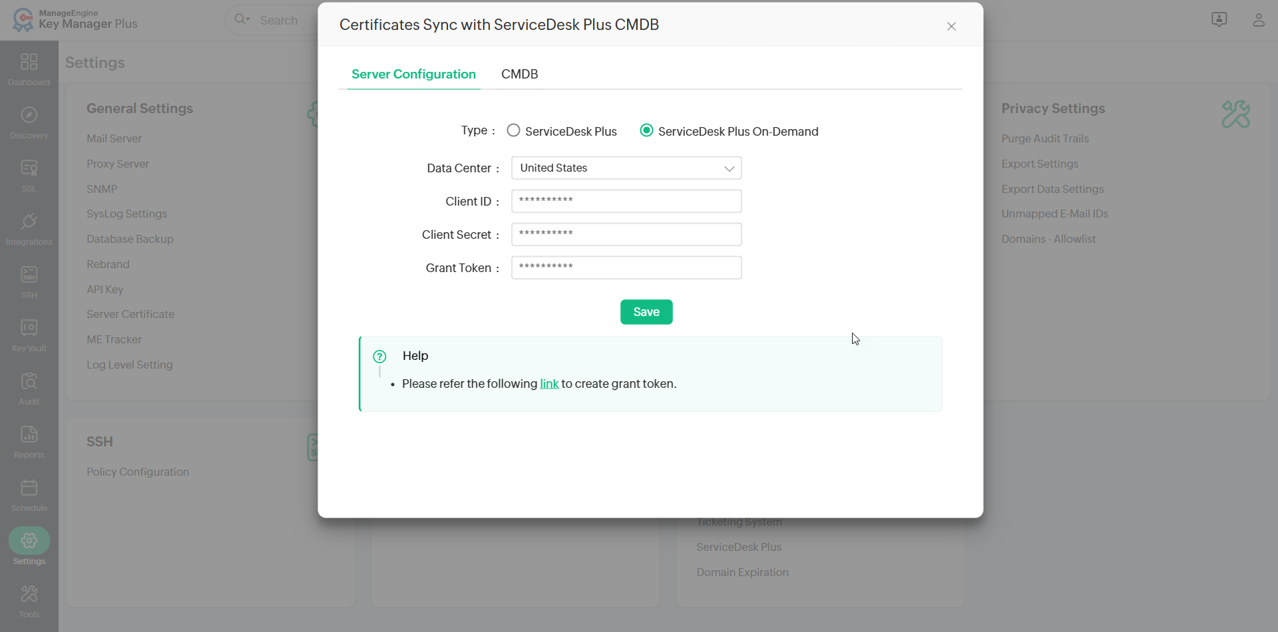Expand the Data Center dropdown
The width and height of the screenshot is (1278, 632).
pos(626,168)
